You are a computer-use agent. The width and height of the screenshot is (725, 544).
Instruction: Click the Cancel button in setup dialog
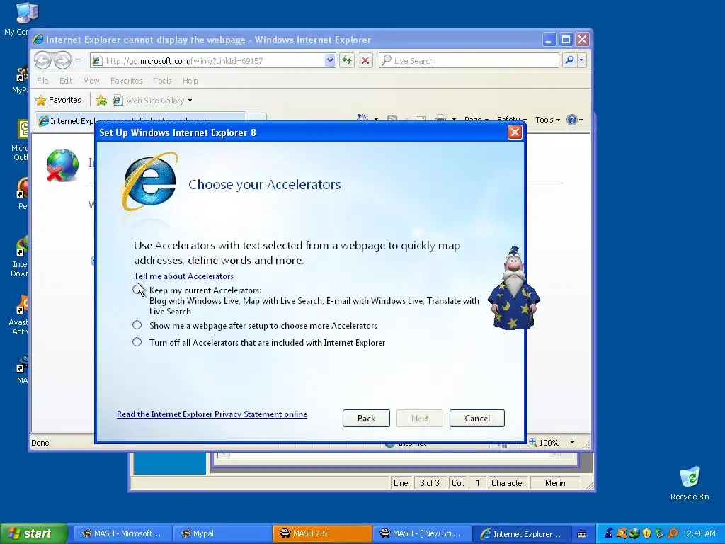[476, 418]
